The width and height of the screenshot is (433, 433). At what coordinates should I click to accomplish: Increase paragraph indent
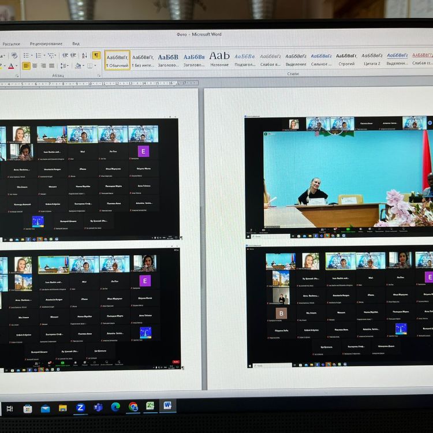tap(73, 55)
